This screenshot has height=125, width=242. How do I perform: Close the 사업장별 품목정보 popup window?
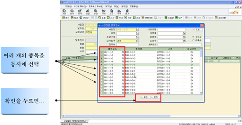[x=202, y=25]
